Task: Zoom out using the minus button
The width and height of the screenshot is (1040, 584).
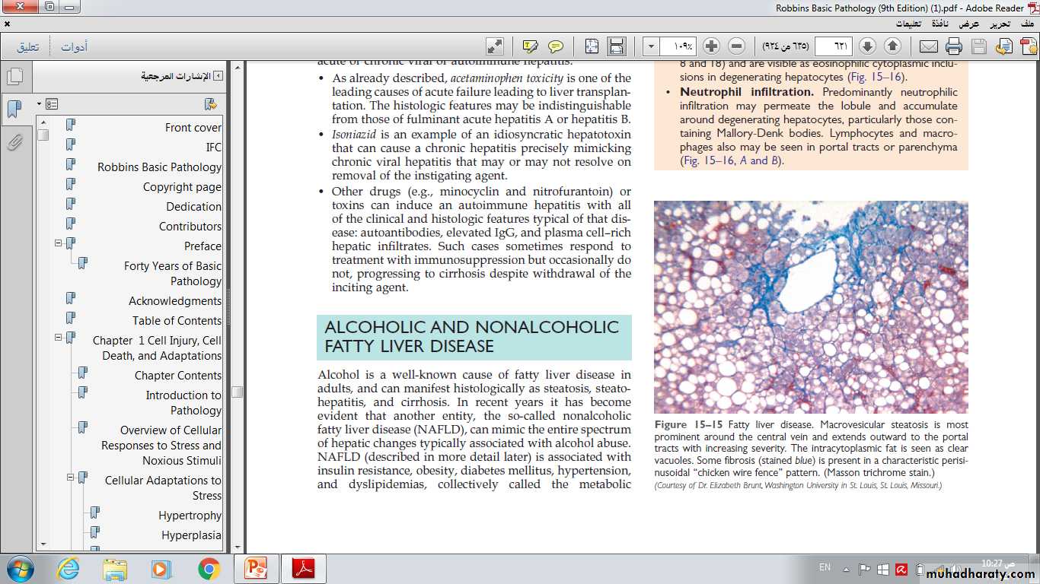Action: 736,46
